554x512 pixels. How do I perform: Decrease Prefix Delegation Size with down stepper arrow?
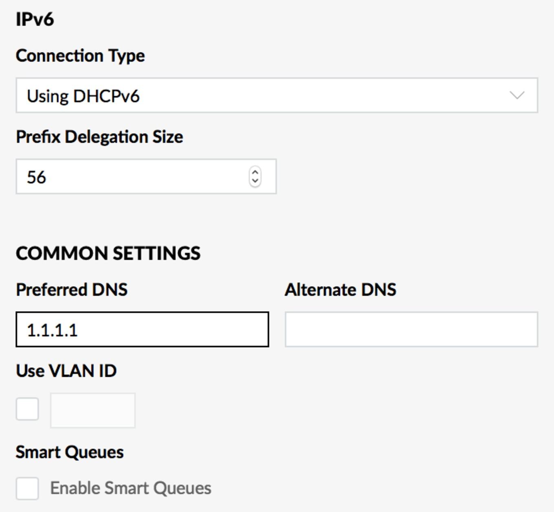pos(255,181)
